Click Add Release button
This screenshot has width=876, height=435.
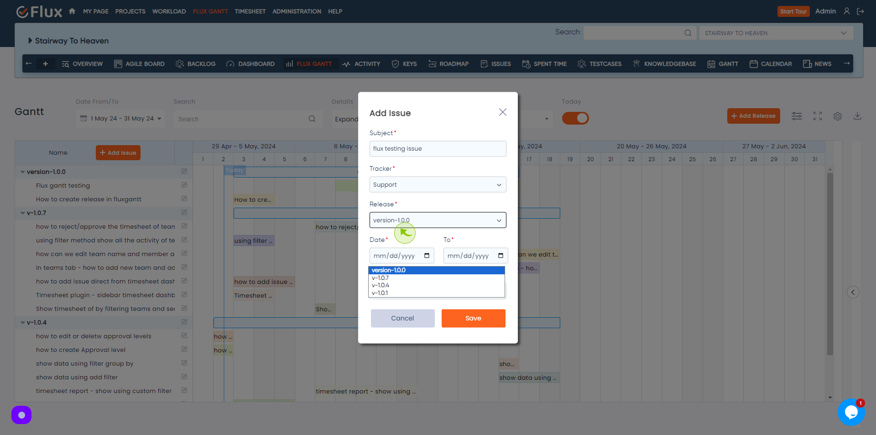pyautogui.click(x=754, y=116)
